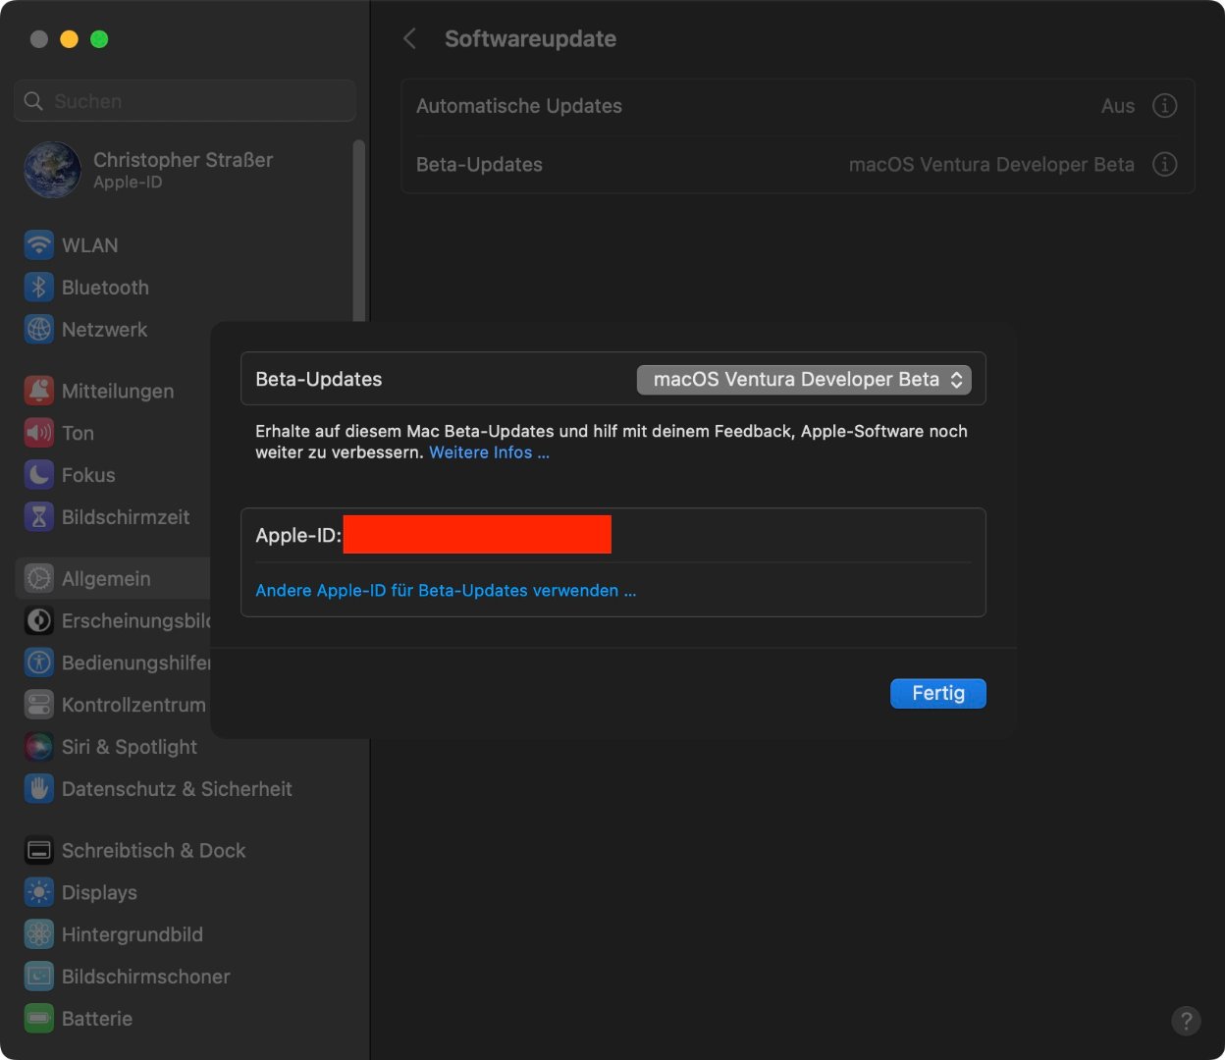
Task: Click Andere Apple-ID für Beta-Updates verwenden
Action: [x=446, y=591]
